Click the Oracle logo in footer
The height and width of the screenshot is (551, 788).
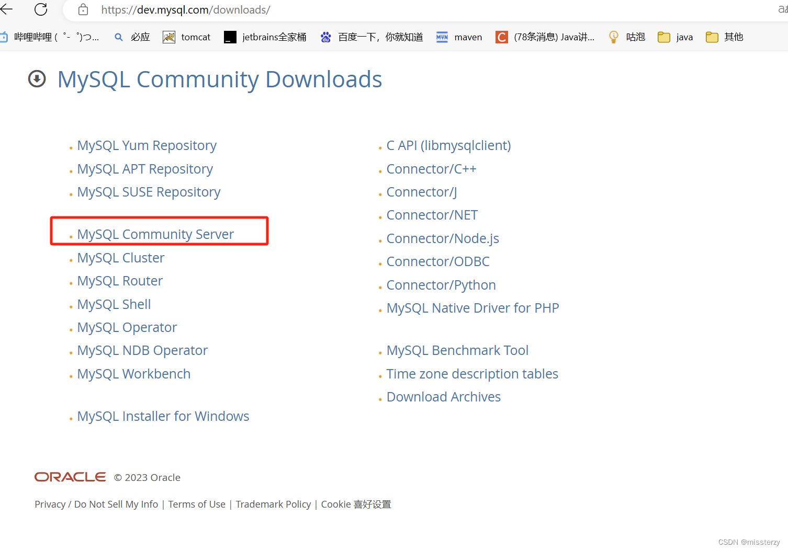point(70,477)
